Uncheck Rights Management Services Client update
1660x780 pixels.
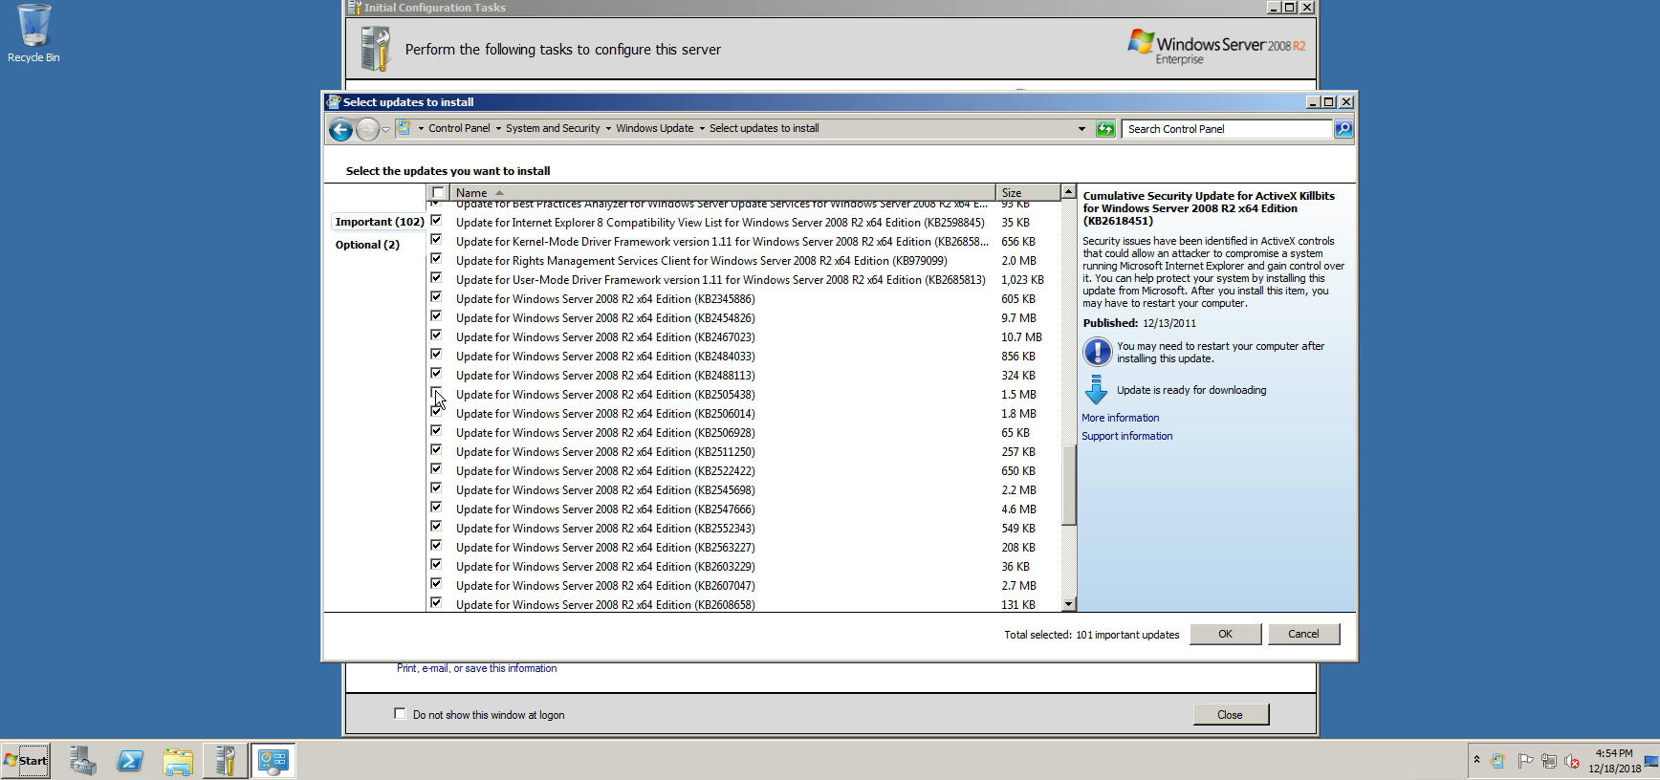(436, 259)
